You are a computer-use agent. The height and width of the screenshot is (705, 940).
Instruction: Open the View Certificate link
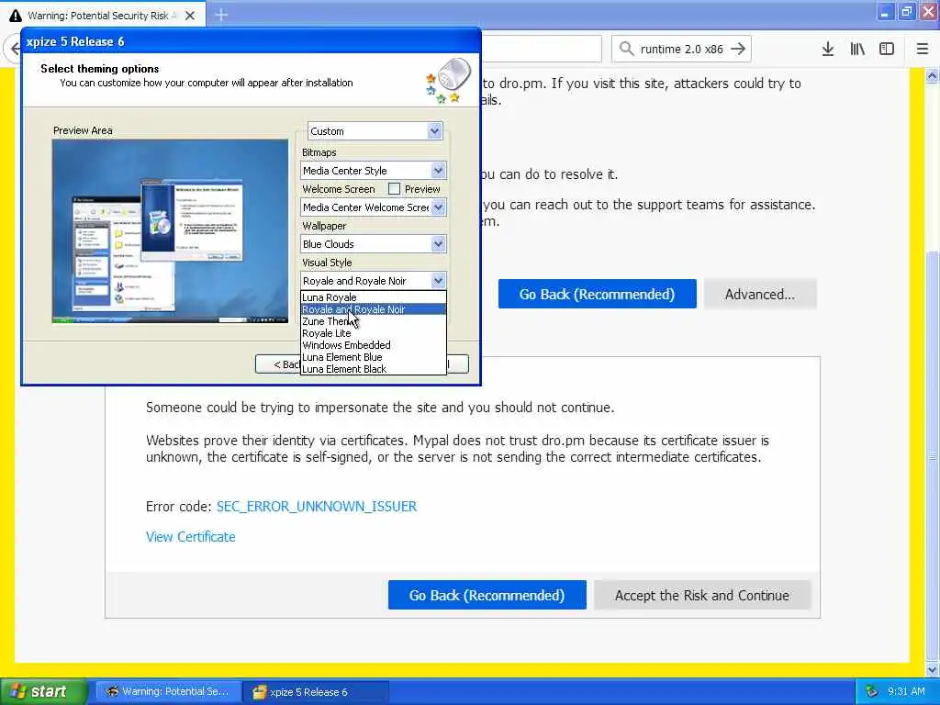191,537
